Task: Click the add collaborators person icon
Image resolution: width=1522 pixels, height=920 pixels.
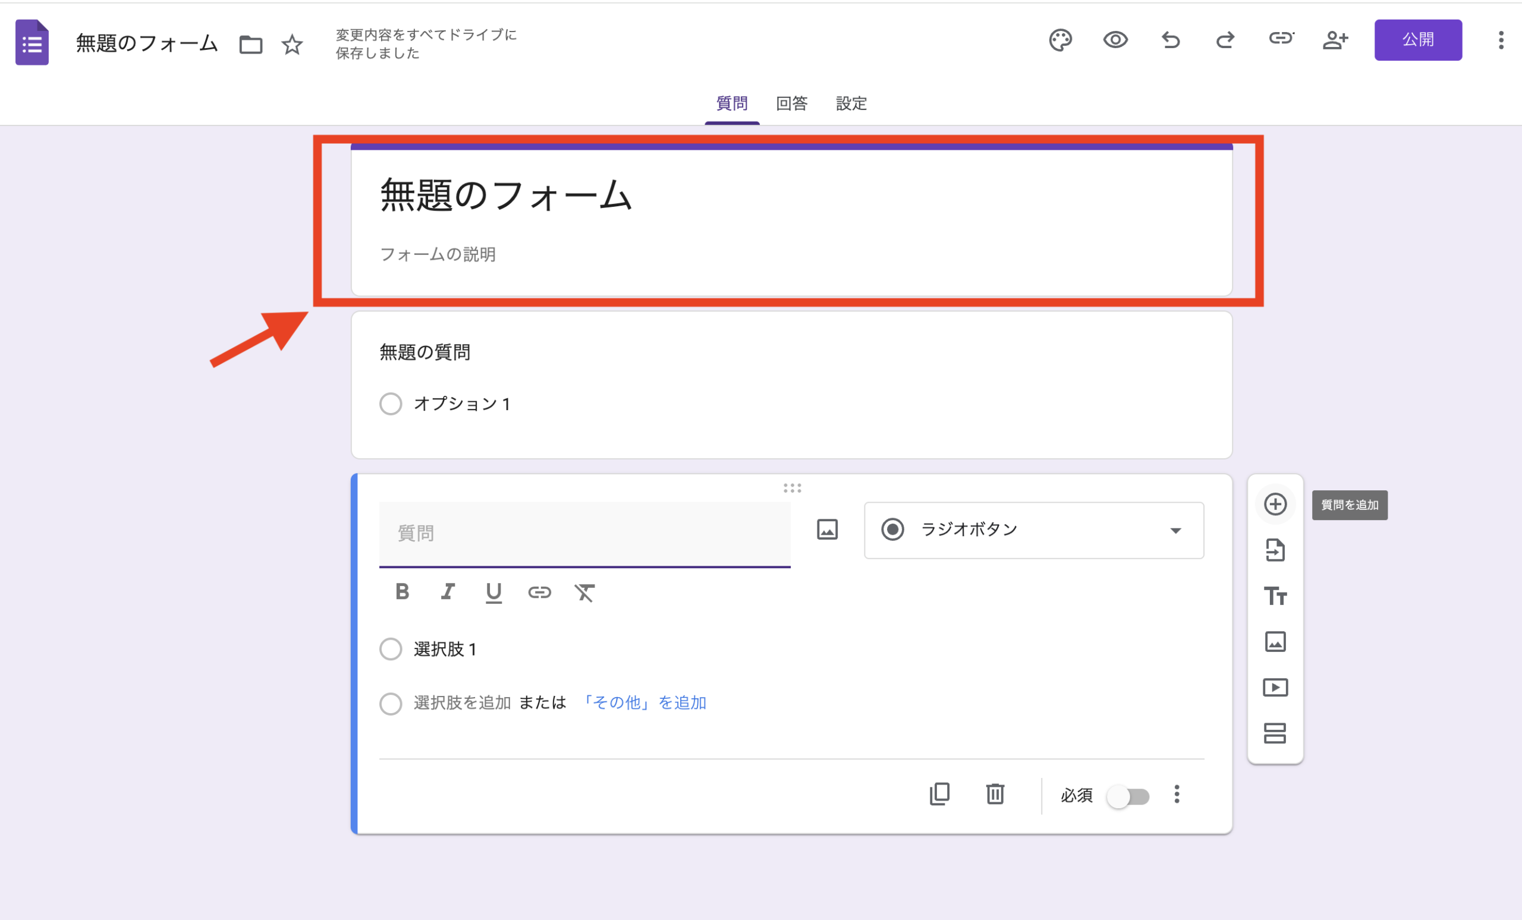Action: 1335,40
